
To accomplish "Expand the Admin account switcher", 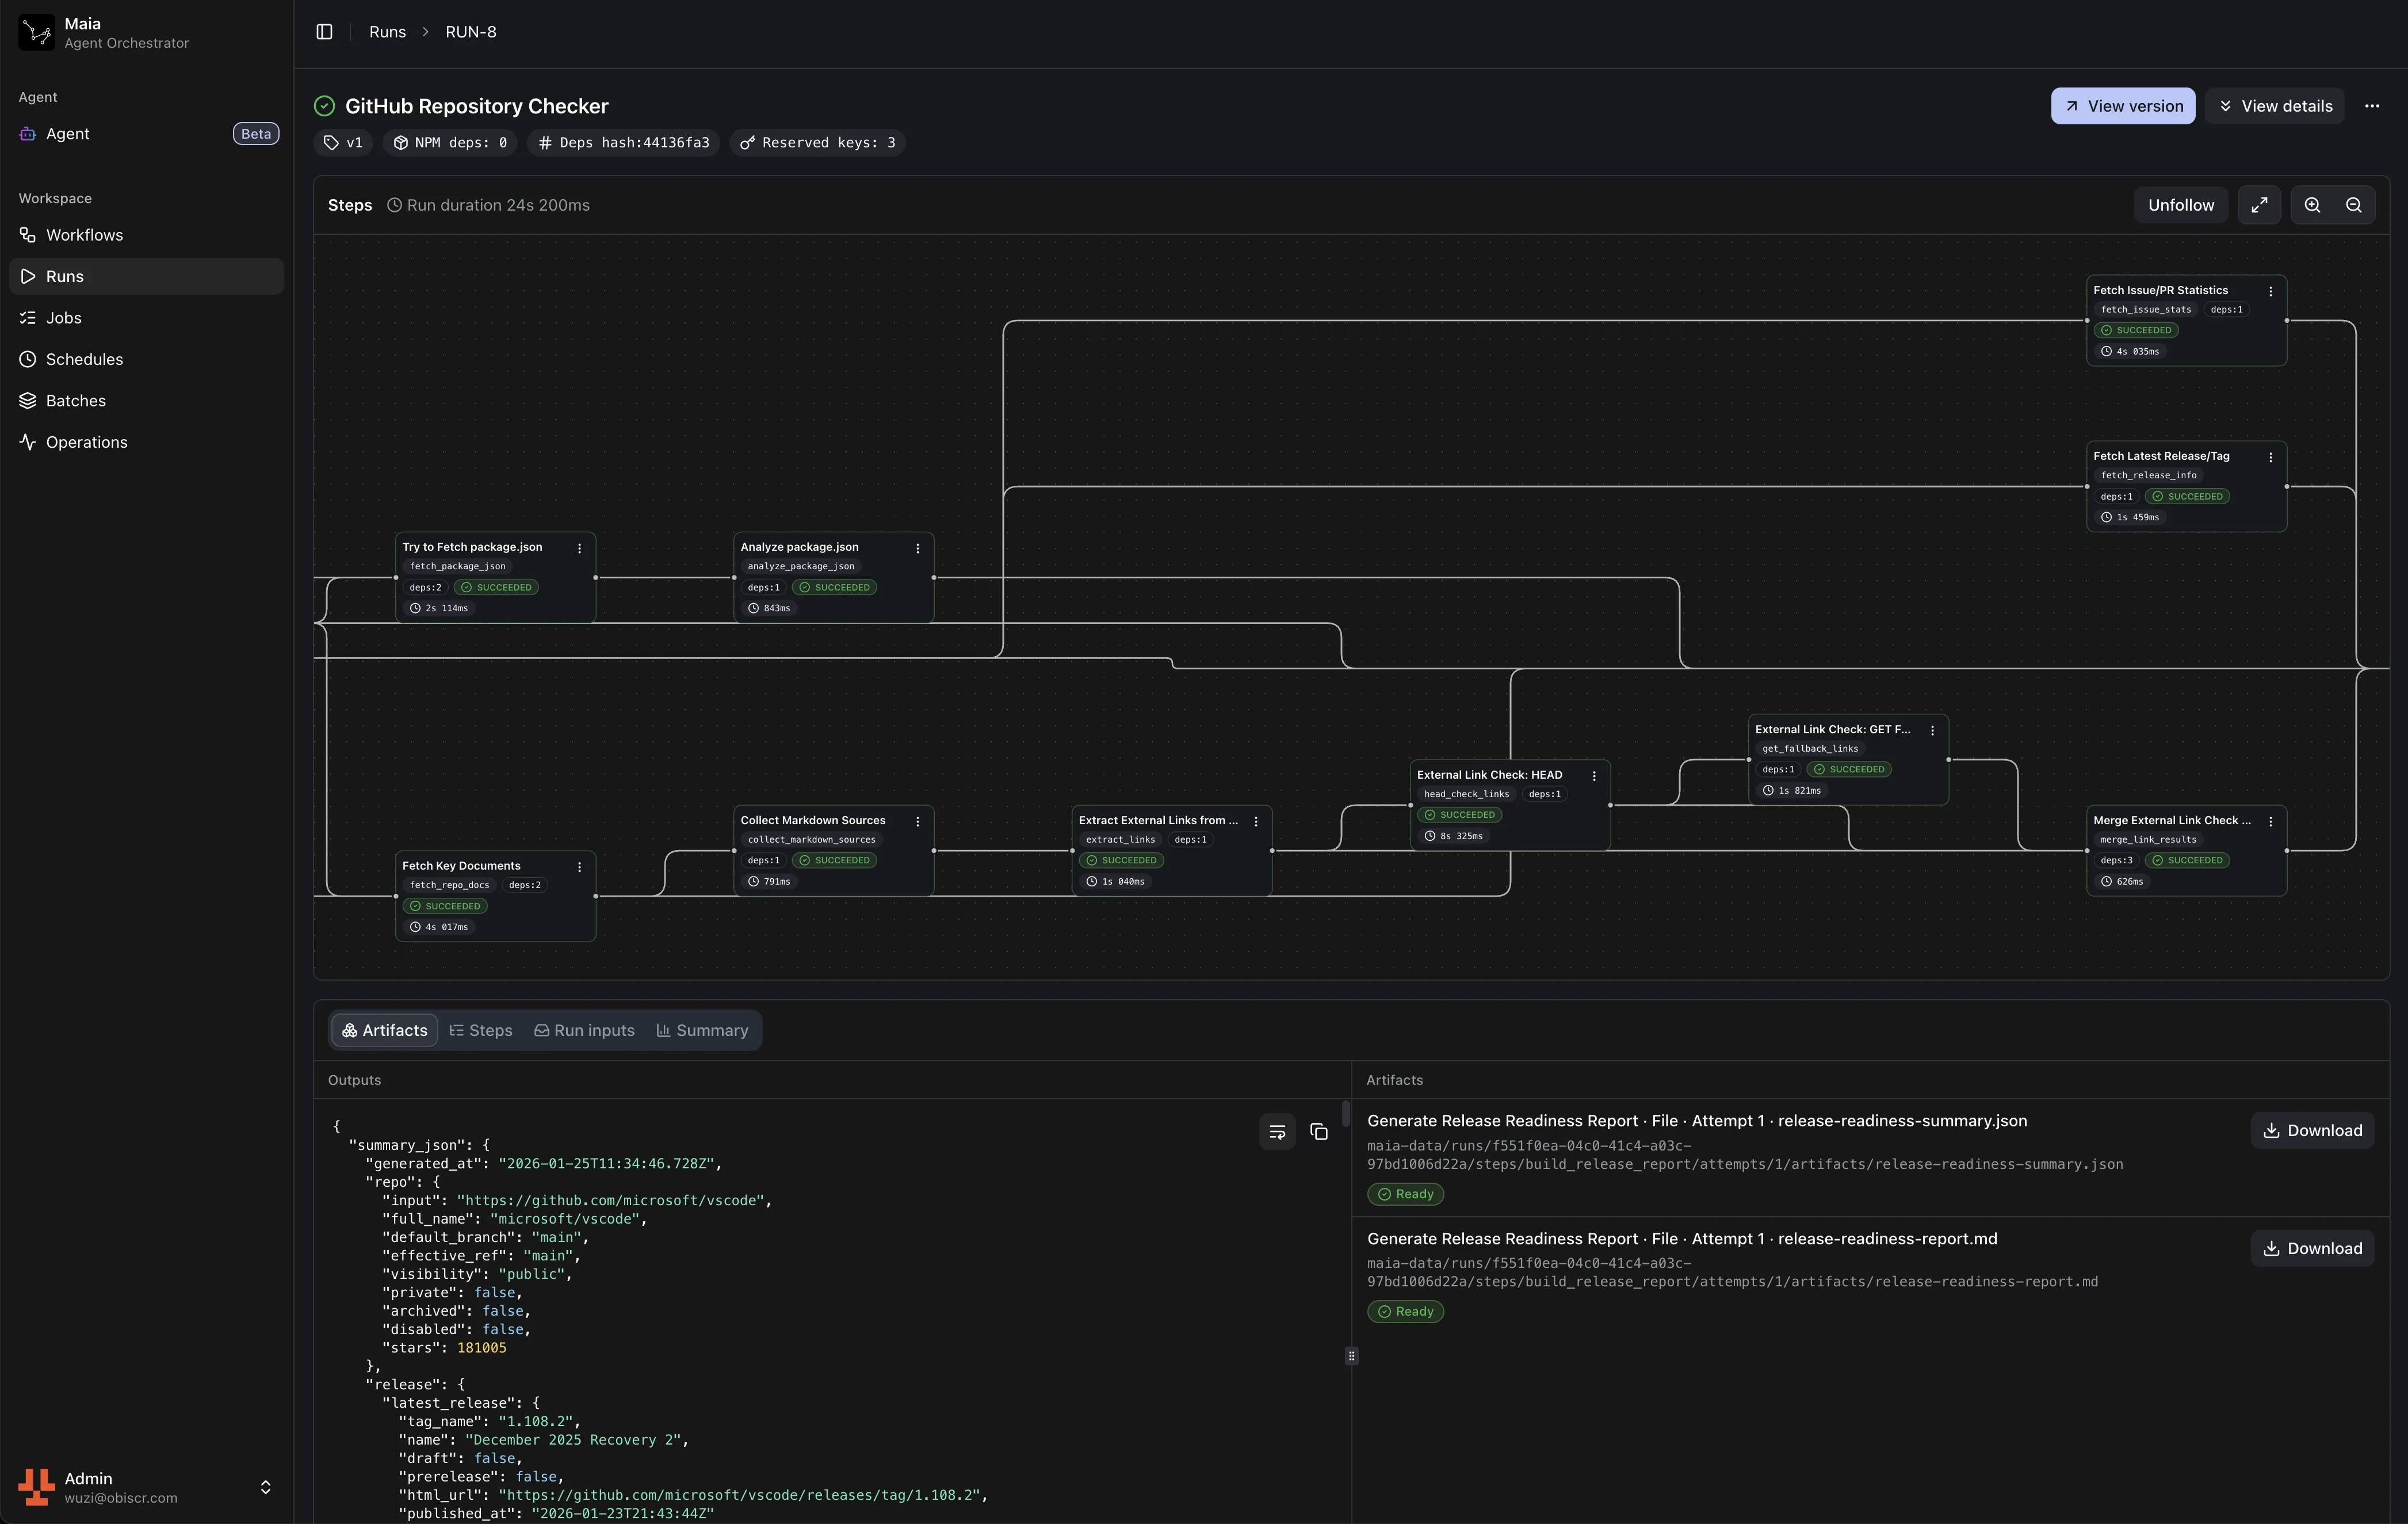I will pyautogui.click(x=265, y=1487).
